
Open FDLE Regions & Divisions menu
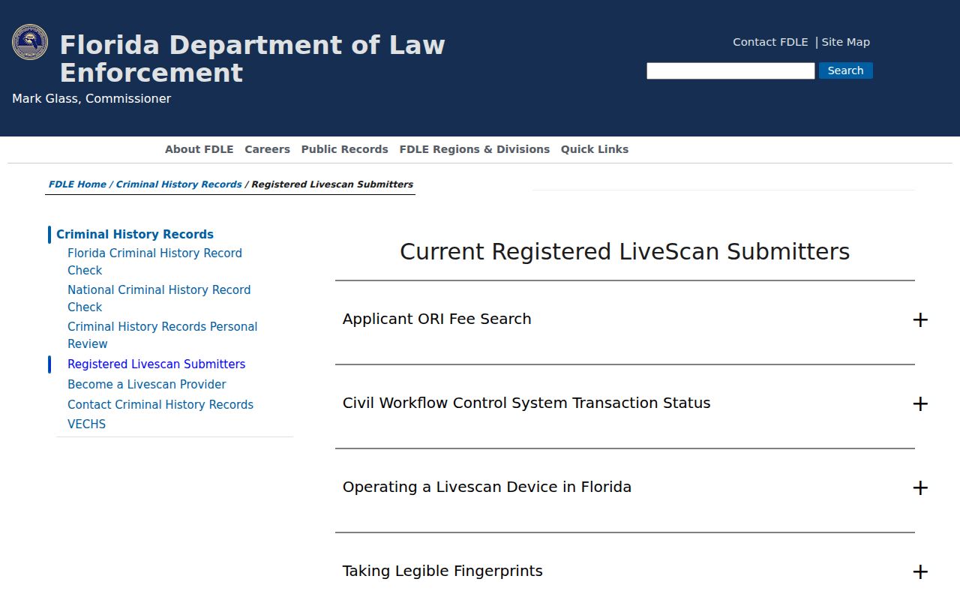click(x=475, y=149)
